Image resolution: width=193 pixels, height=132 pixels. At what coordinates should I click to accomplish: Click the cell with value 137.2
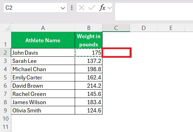[x=89, y=61]
